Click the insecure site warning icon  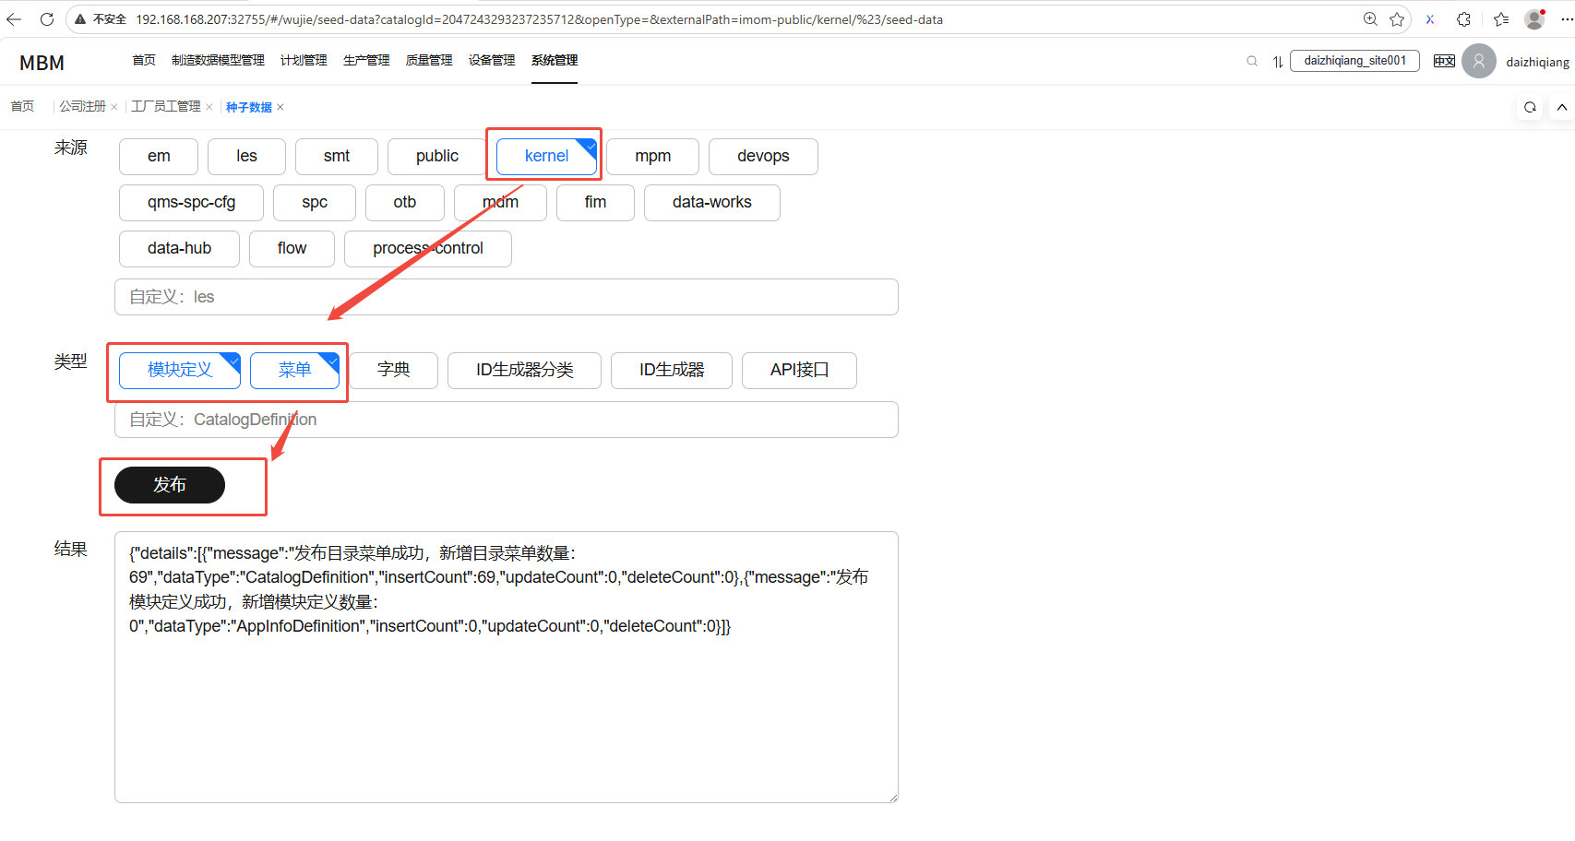pyautogui.click(x=80, y=18)
